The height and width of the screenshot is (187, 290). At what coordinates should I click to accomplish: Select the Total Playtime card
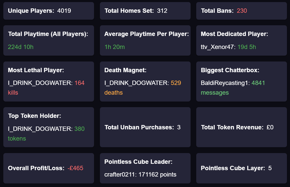click(x=49, y=40)
